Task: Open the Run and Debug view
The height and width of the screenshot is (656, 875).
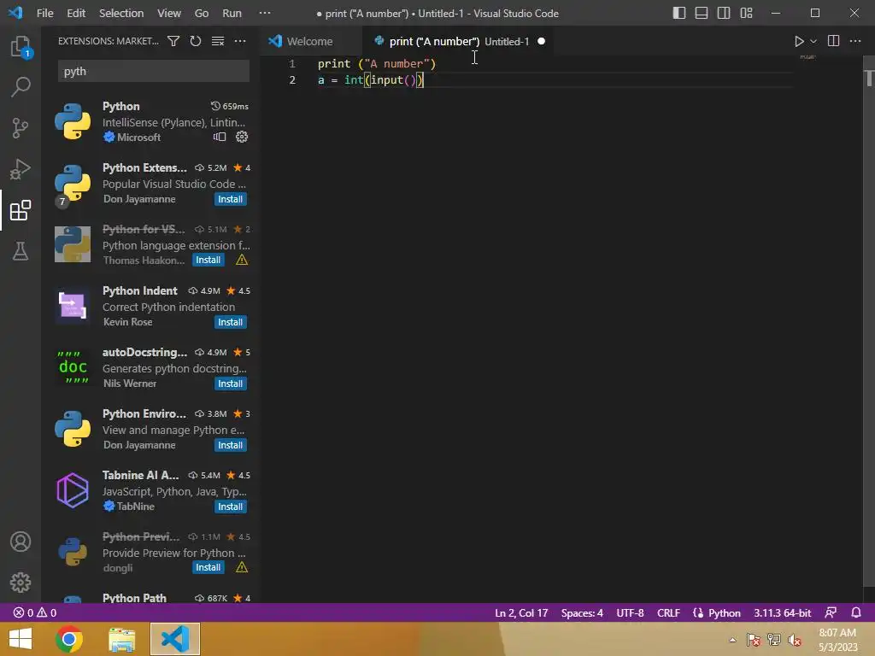Action: [x=21, y=169]
